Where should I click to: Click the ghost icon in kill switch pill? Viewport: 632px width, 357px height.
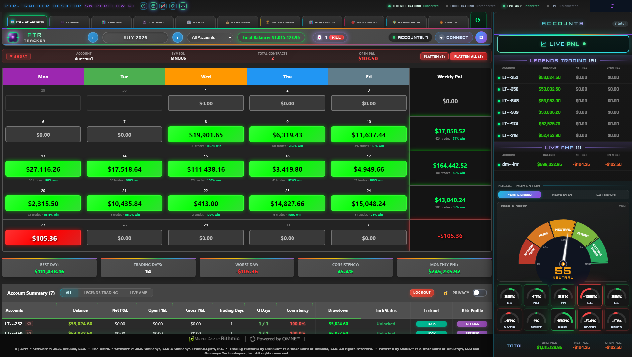pyautogui.click(x=319, y=38)
